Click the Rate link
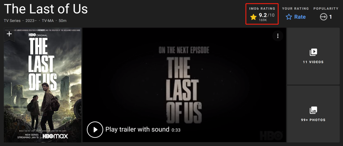 pos(300,17)
